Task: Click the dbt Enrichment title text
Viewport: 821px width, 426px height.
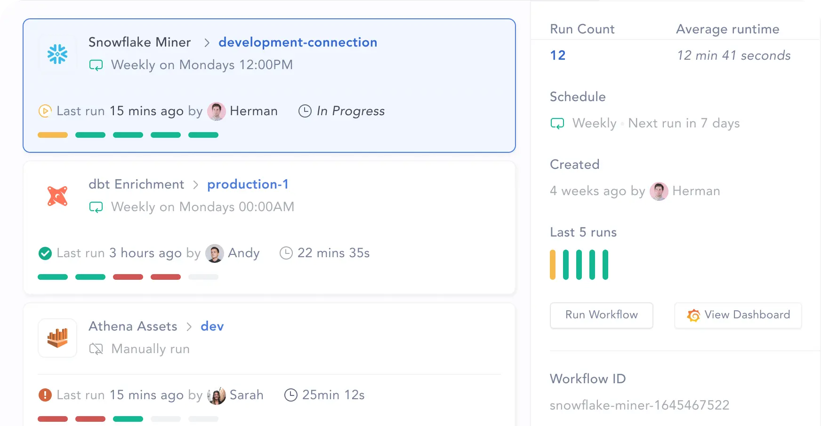Action: click(x=137, y=184)
